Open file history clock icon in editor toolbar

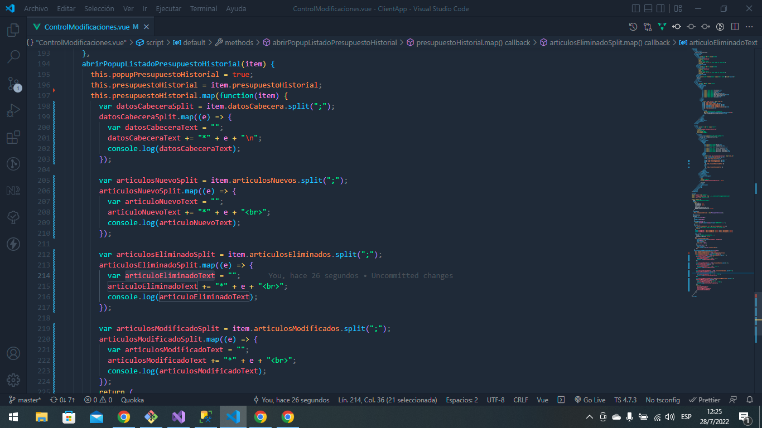pyautogui.click(x=633, y=27)
